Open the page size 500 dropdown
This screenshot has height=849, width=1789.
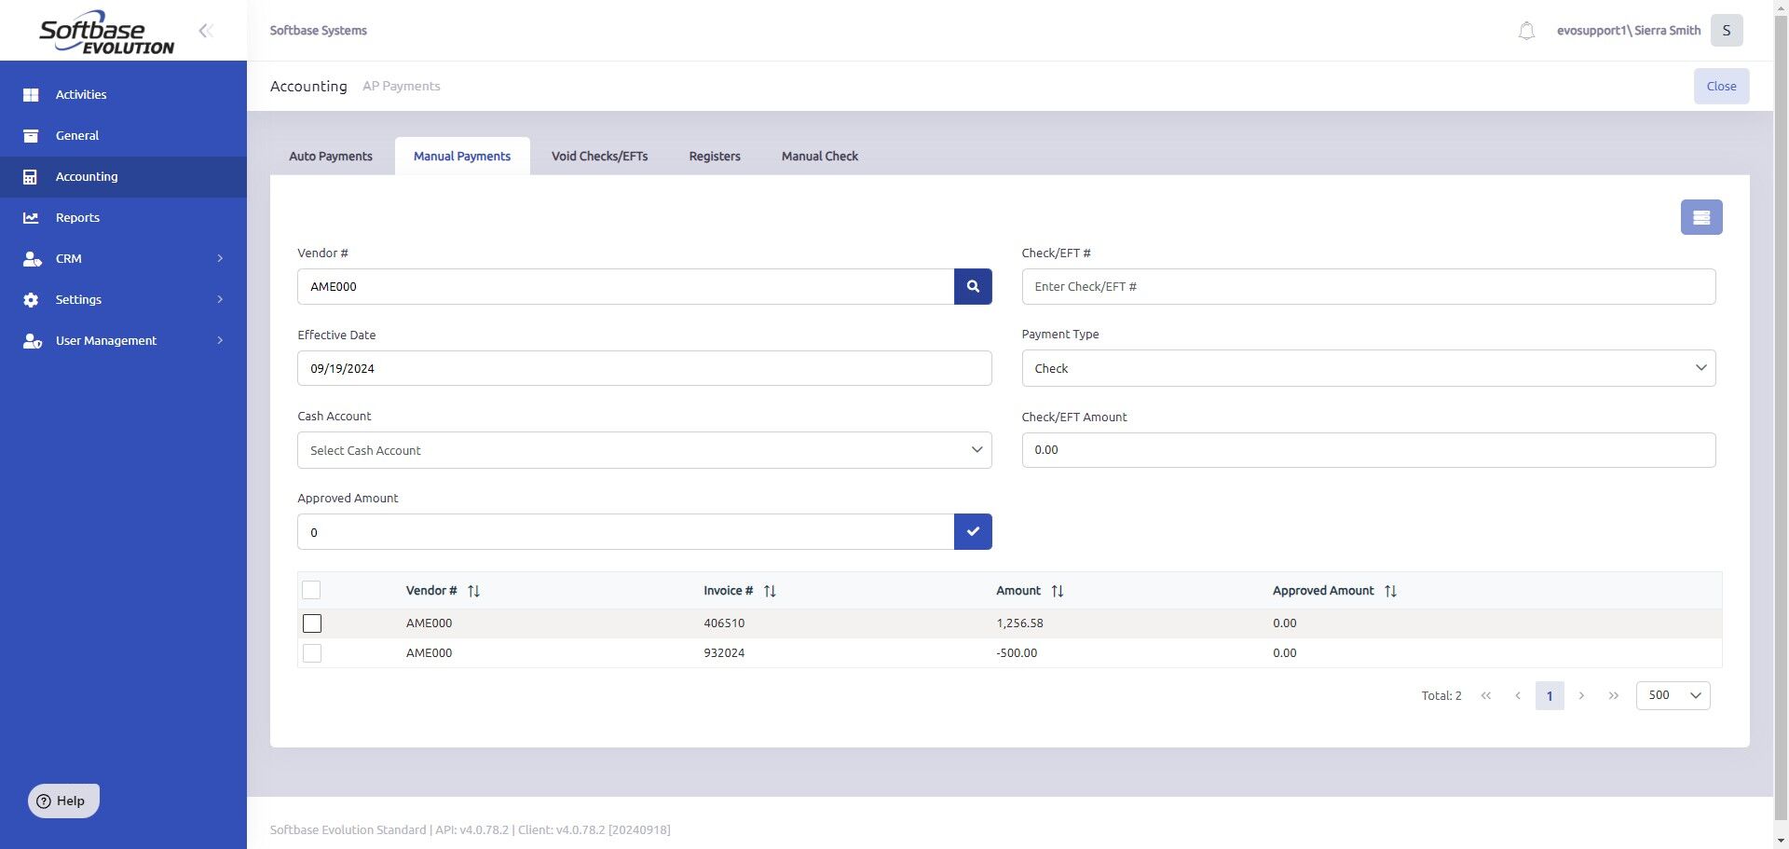pos(1673,695)
